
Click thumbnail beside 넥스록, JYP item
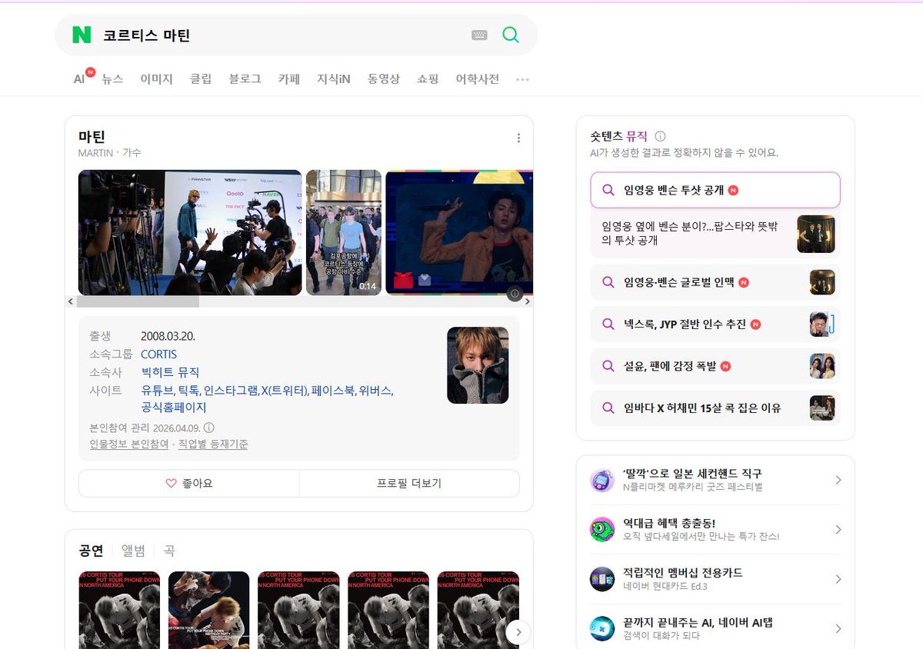(822, 324)
